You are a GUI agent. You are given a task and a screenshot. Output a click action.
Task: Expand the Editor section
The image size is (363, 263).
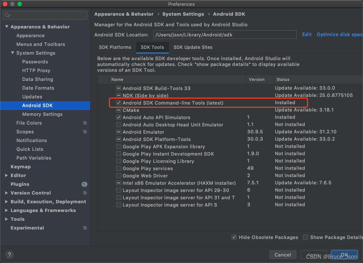click(x=7, y=176)
